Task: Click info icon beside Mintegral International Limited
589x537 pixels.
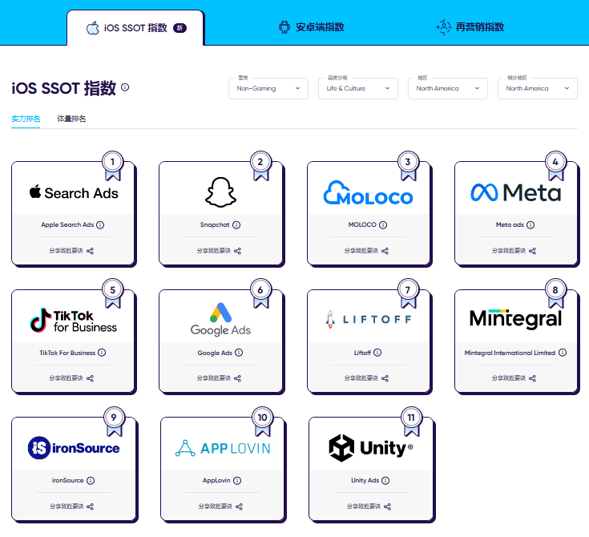Action: coord(563,353)
